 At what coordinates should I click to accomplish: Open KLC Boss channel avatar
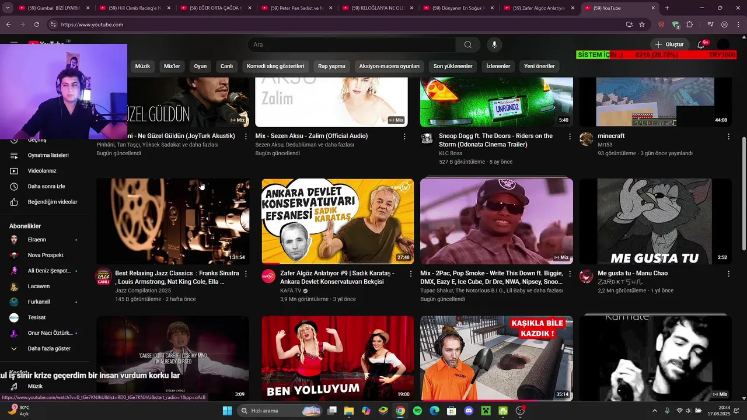pos(427,139)
